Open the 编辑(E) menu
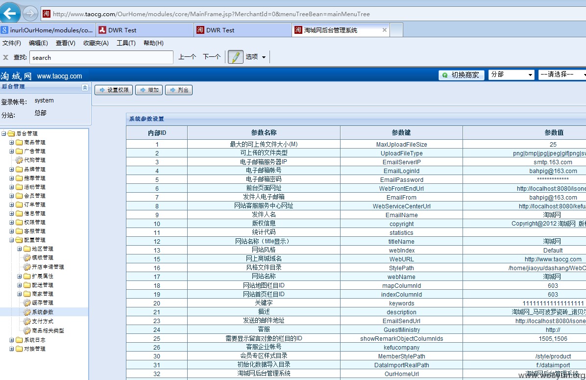The image size is (586, 380). click(x=39, y=43)
